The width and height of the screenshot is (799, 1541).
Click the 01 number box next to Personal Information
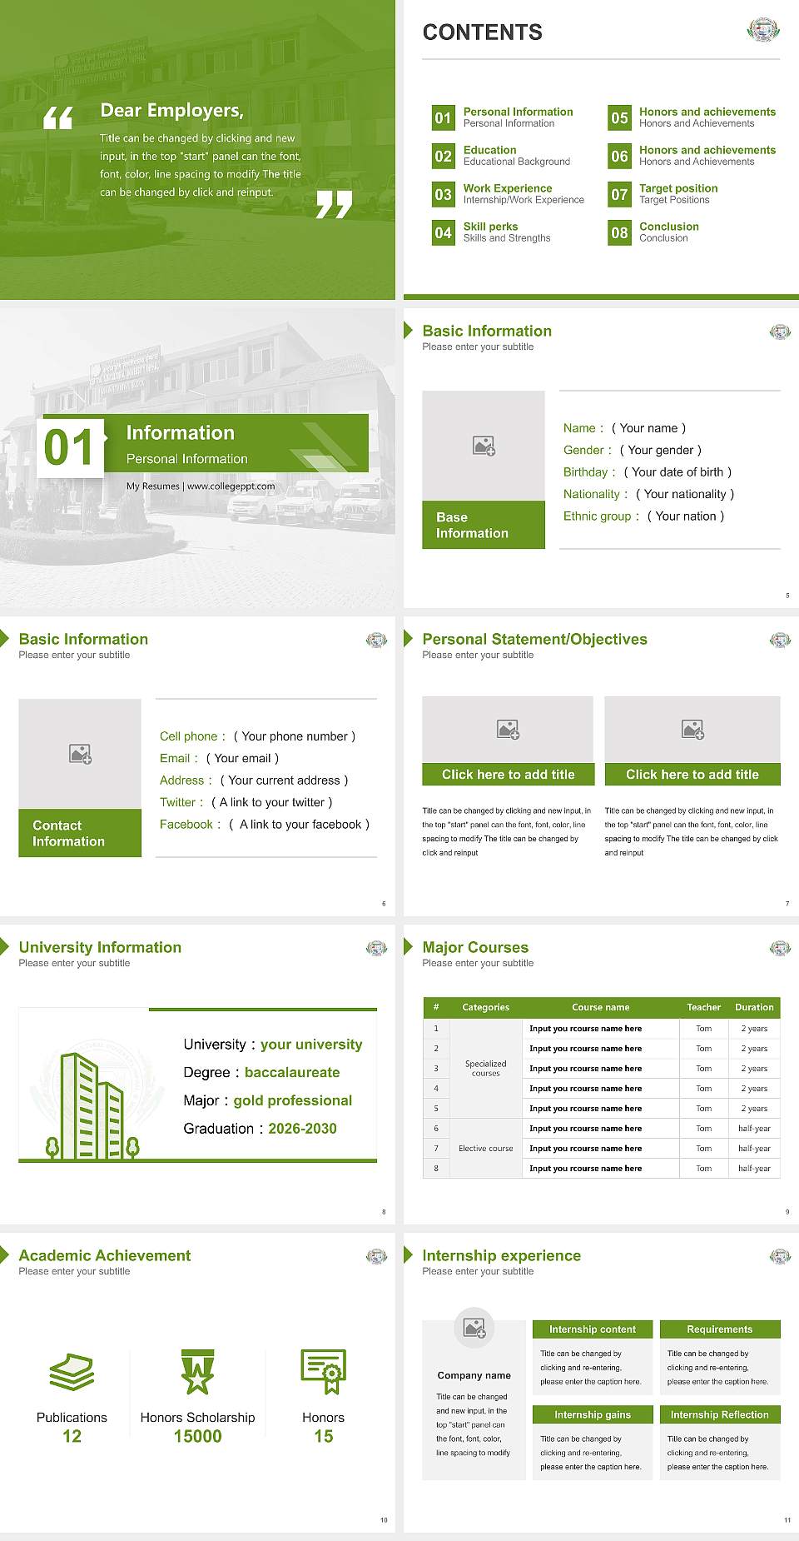(x=444, y=117)
